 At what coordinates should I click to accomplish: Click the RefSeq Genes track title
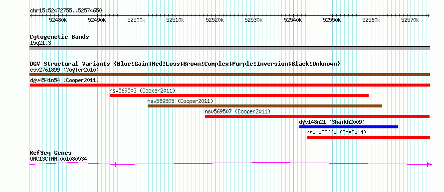51,153
